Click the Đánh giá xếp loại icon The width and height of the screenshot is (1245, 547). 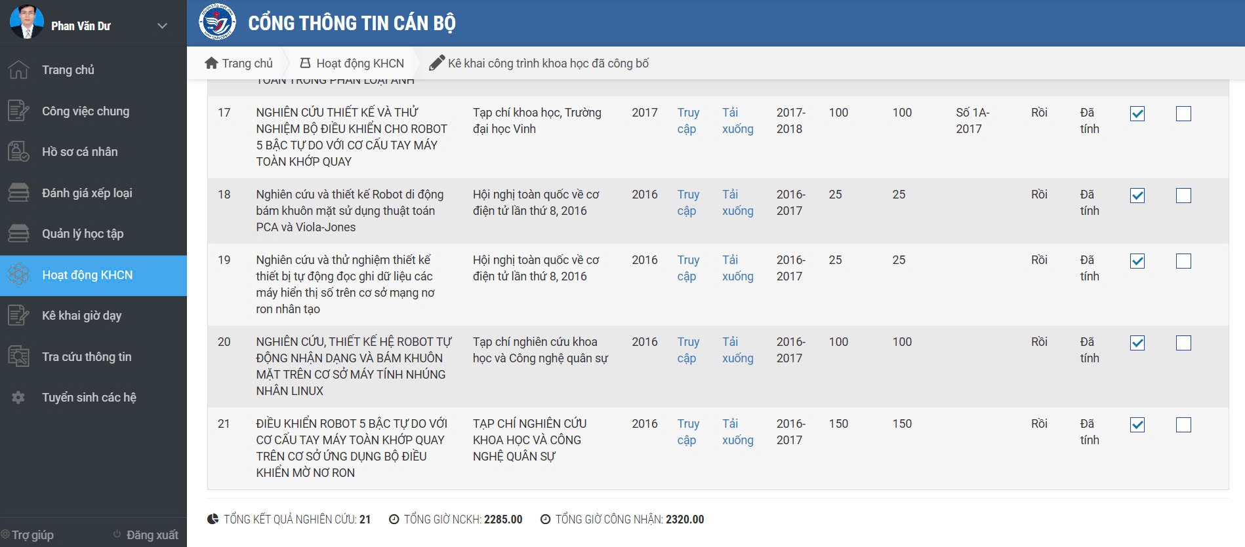(18, 193)
